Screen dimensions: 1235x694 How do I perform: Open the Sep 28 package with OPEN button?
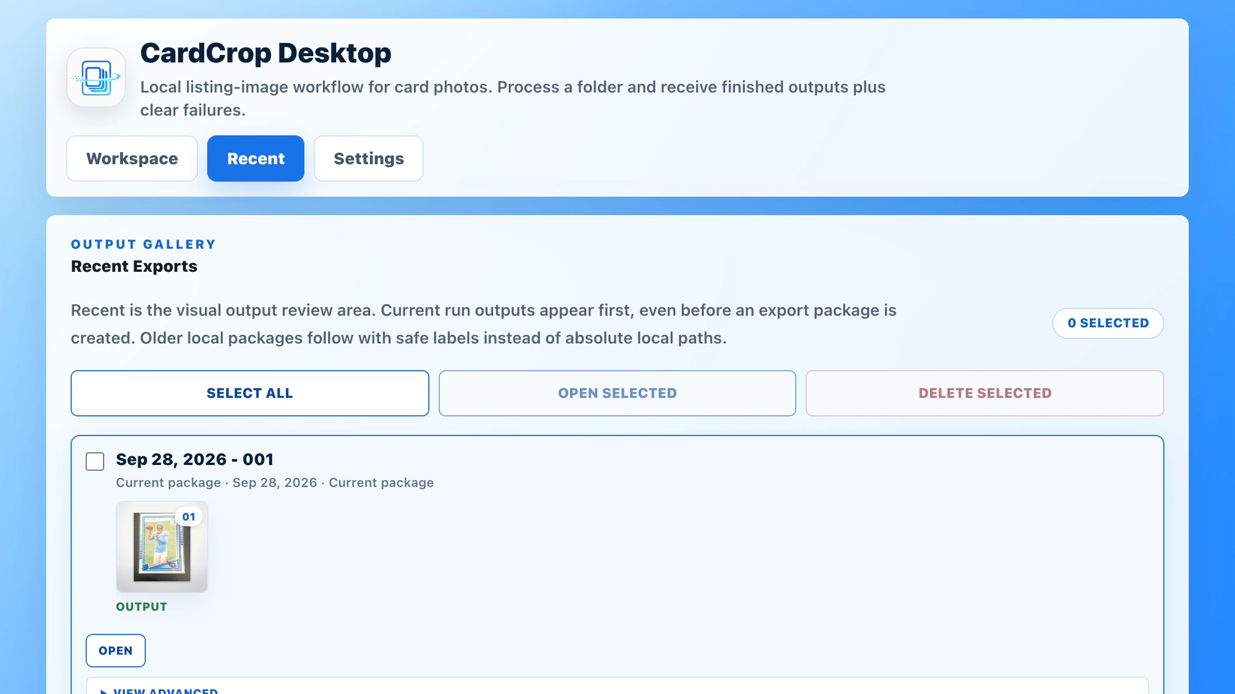[116, 651]
